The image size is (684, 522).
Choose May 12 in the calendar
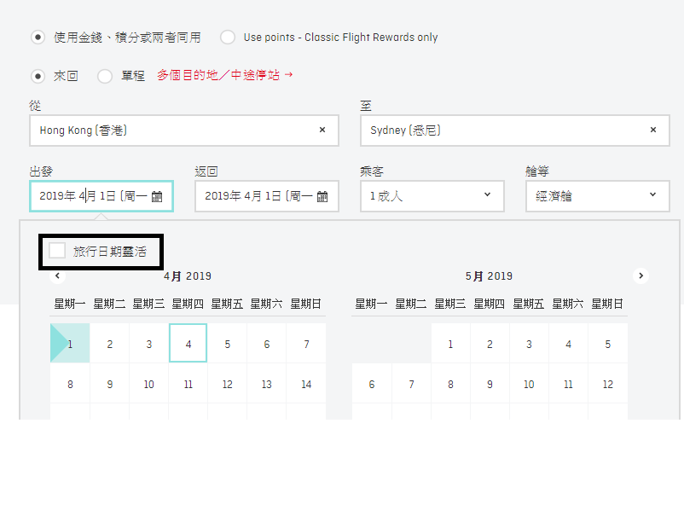click(x=607, y=384)
